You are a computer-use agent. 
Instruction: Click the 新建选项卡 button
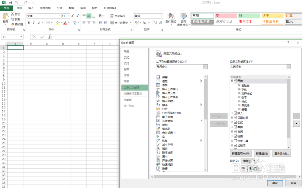click(241, 154)
